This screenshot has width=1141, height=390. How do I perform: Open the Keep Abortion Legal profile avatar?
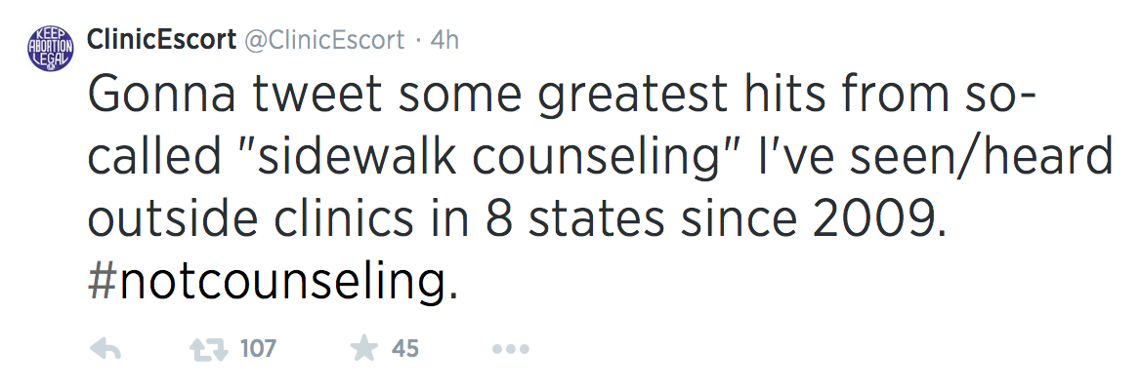(51, 47)
